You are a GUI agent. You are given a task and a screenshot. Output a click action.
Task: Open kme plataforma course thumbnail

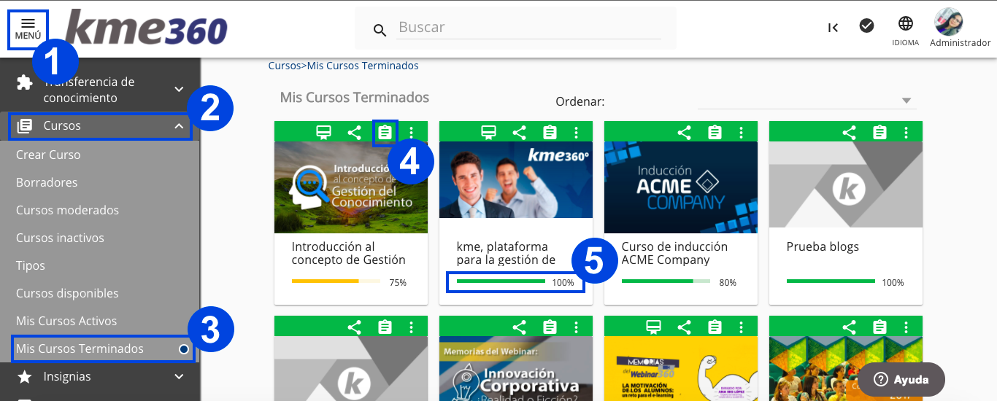pos(516,179)
